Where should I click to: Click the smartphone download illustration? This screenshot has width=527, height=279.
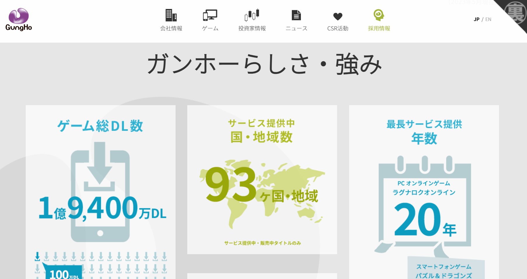tap(100, 191)
